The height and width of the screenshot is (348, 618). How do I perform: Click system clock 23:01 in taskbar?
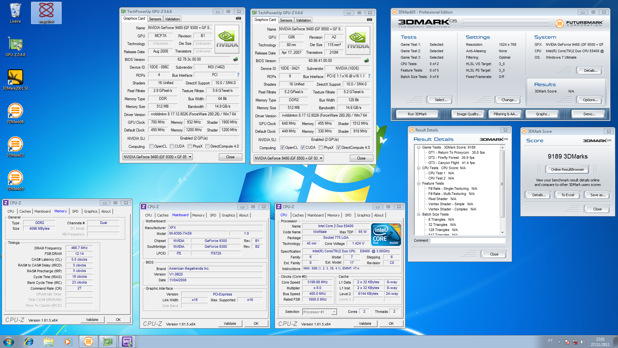[600, 339]
